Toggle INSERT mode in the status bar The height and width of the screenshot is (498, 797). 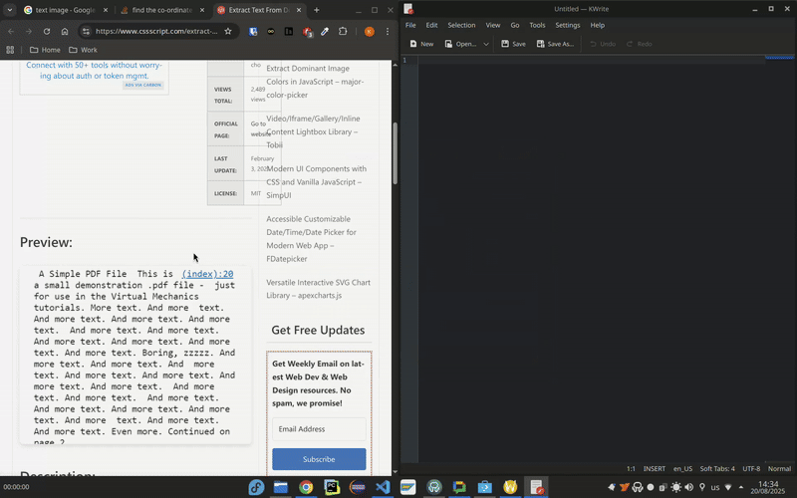pyautogui.click(x=654, y=468)
